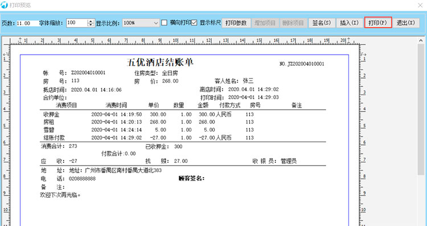Click the 消费时间 column header
427x226 pixels.
(x=116, y=105)
